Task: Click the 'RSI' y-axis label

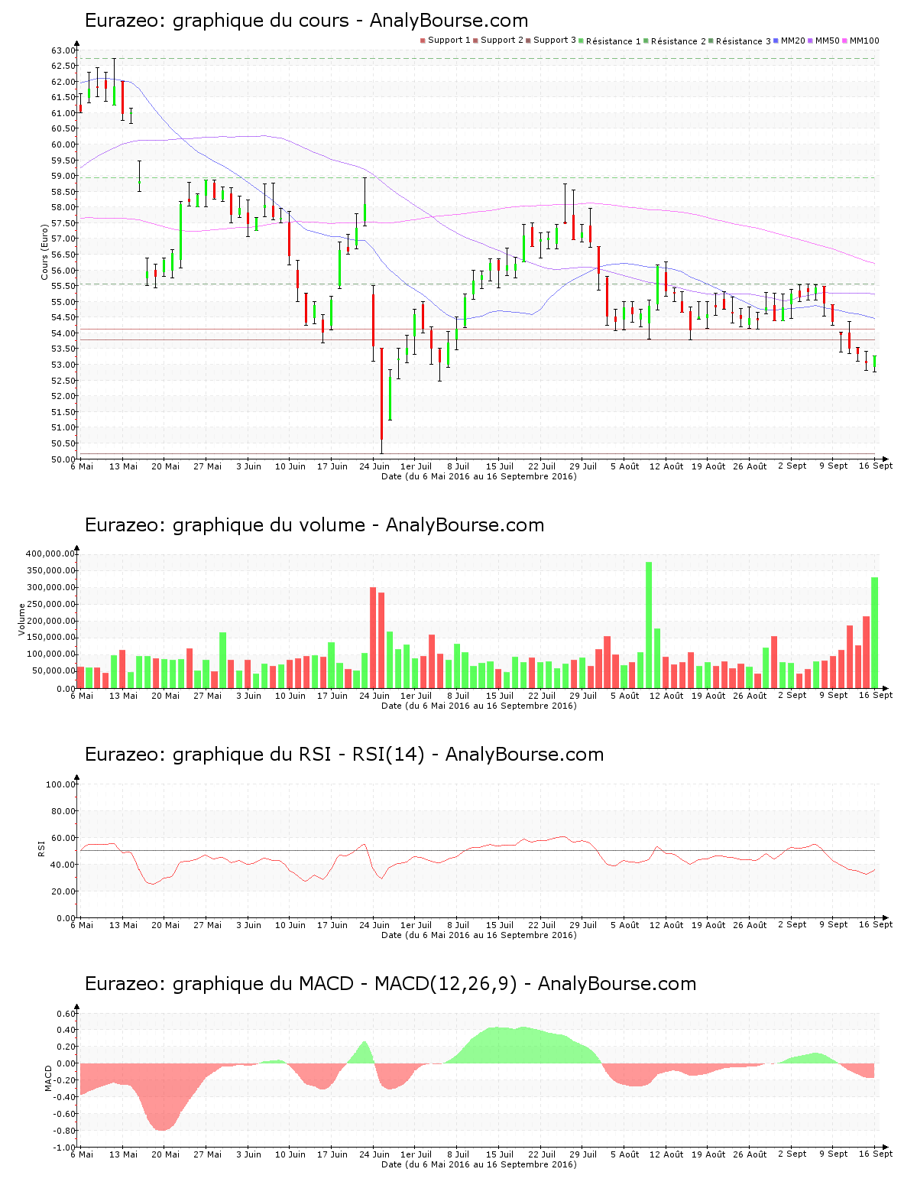Action: click(41, 848)
